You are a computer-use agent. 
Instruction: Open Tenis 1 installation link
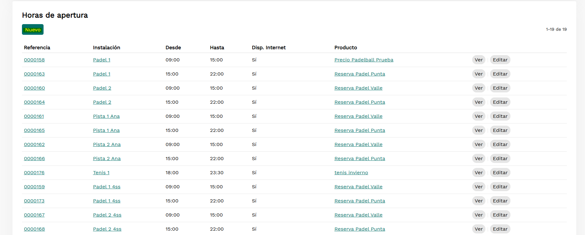point(101,173)
